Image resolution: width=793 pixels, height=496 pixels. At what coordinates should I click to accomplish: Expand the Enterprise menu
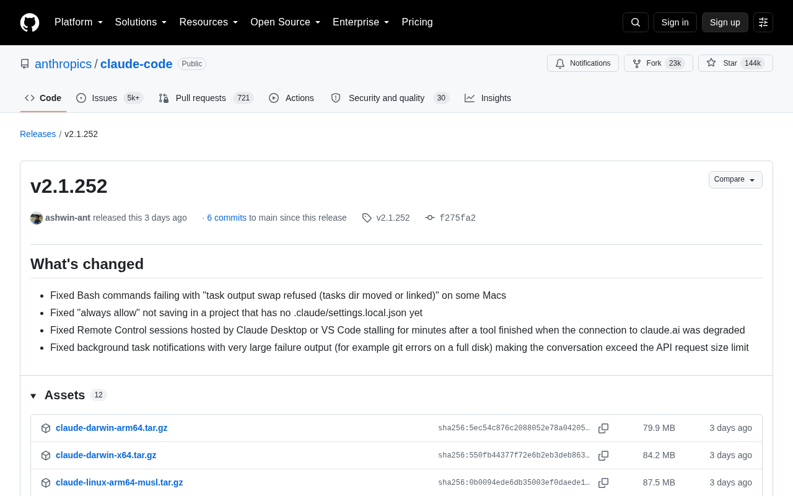[361, 22]
